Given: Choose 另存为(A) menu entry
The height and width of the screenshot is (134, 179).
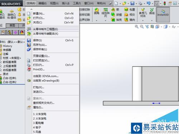Looking at the screenshot, I should point(53,45).
